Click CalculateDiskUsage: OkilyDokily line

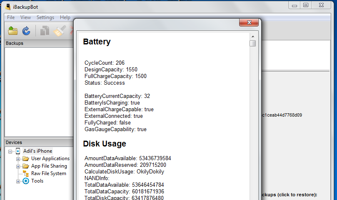124,172
